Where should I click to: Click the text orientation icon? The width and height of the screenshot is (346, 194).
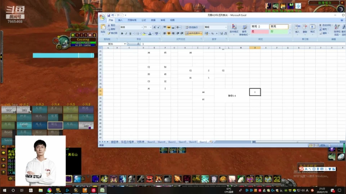(x=178, y=27)
